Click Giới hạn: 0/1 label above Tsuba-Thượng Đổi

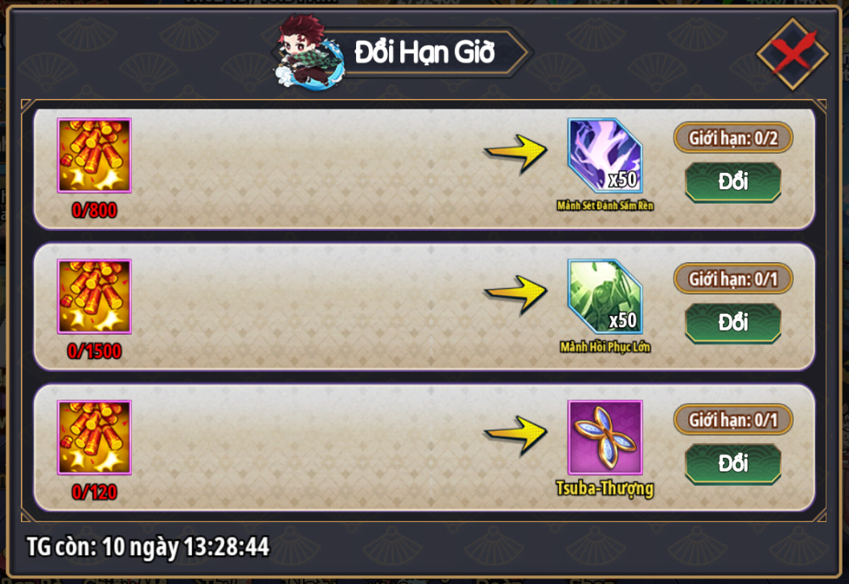click(733, 419)
